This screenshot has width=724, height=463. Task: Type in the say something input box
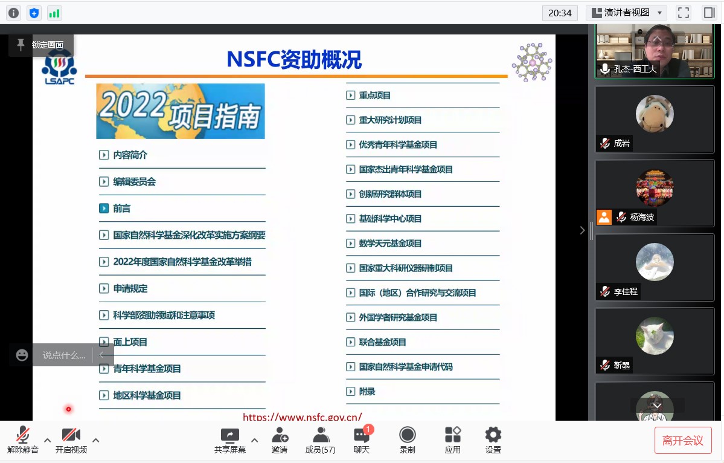(x=65, y=355)
